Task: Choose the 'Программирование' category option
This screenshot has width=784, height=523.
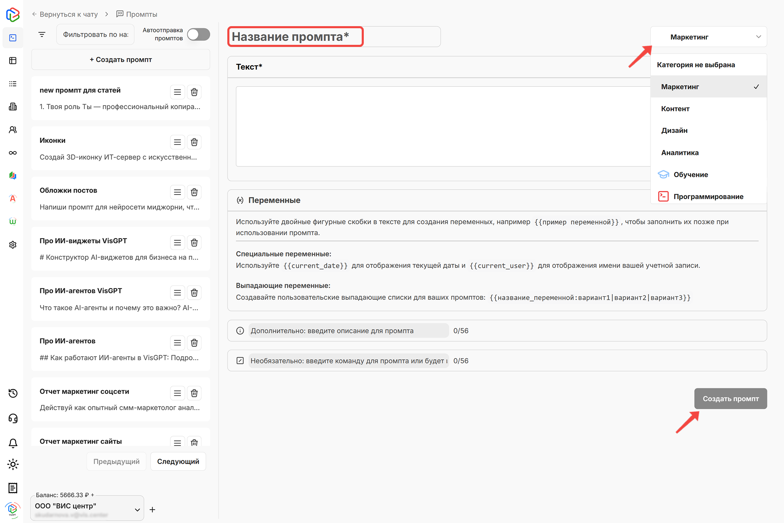Action: point(708,197)
